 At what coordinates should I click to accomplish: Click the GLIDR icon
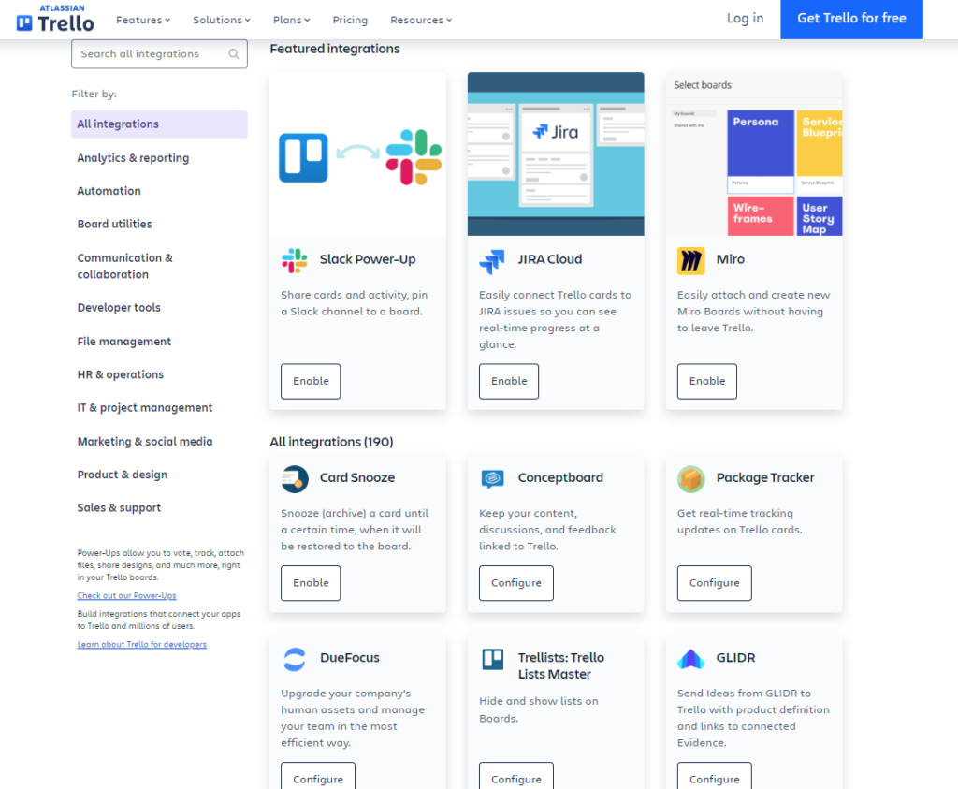click(691, 660)
